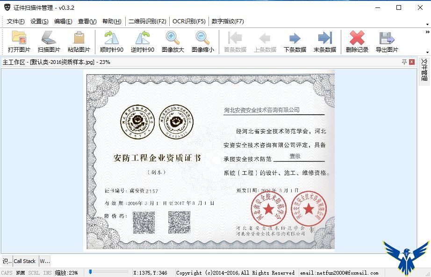This screenshot has height=277, width=431.
Task: Close the 主工作区 panel with red X
Action: tap(411, 62)
